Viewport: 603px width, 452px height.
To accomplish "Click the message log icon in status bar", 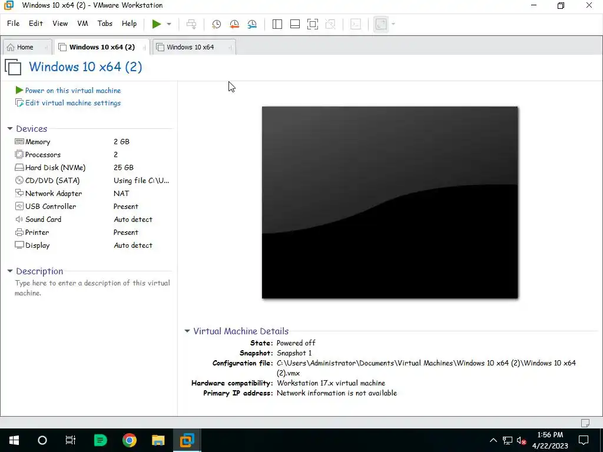I will point(585,423).
